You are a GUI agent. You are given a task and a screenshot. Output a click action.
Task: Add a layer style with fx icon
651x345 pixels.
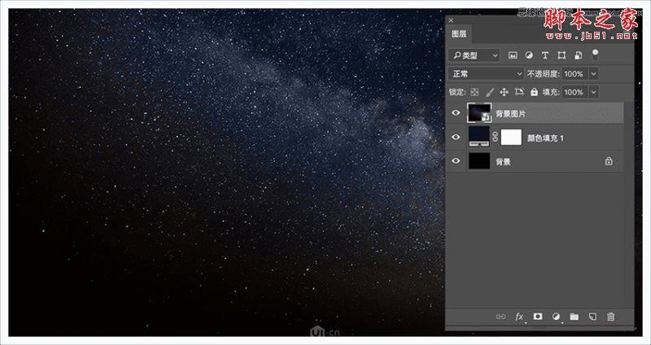(519, 317)
